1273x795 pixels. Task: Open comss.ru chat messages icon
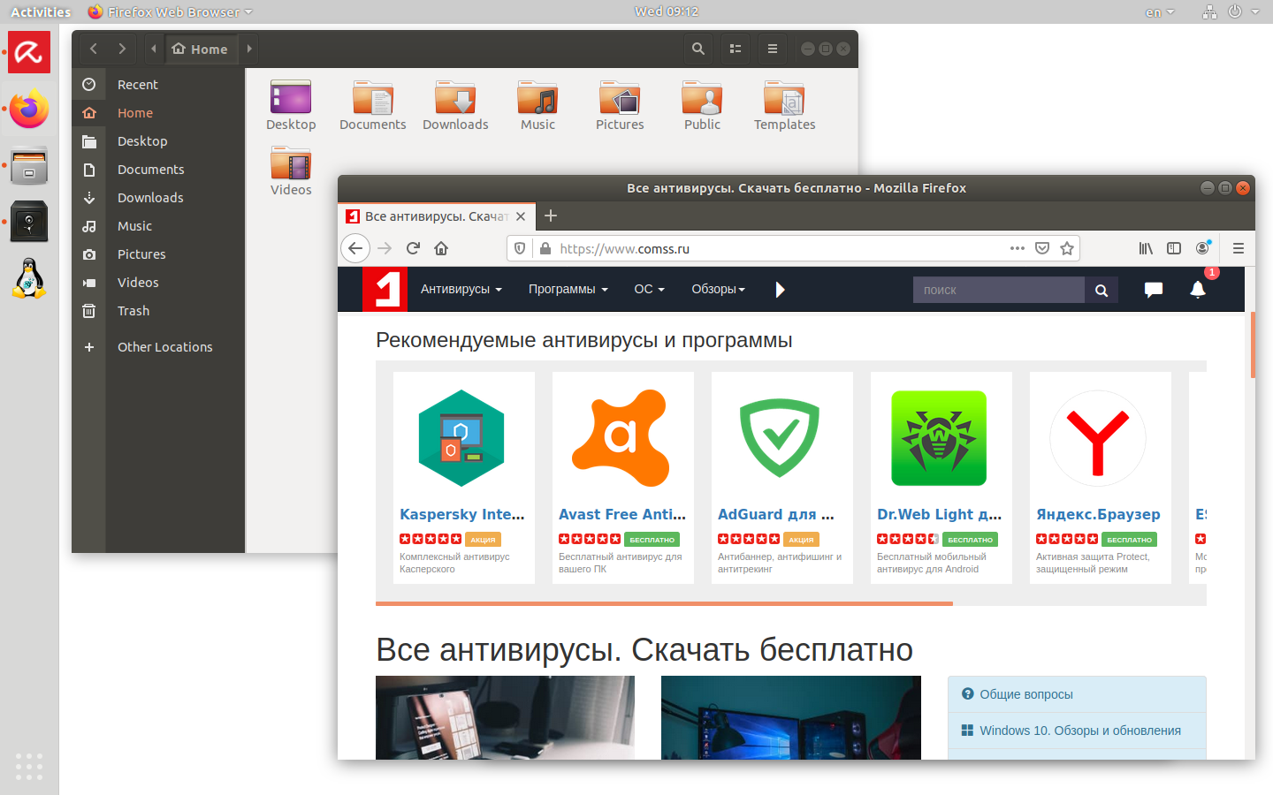pos(1154,290)
